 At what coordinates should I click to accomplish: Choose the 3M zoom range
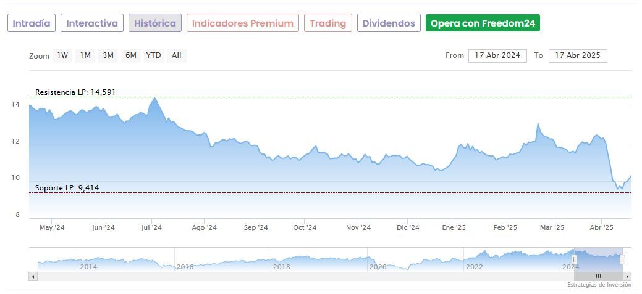click(x=108, y=55)
